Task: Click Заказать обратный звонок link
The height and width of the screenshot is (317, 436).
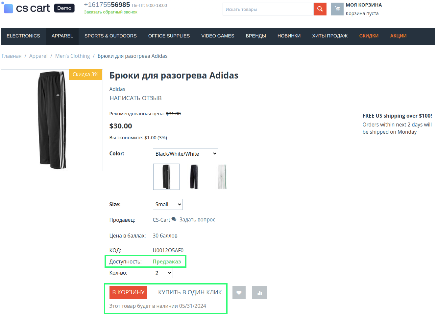Action: click(x=110, y=12)
